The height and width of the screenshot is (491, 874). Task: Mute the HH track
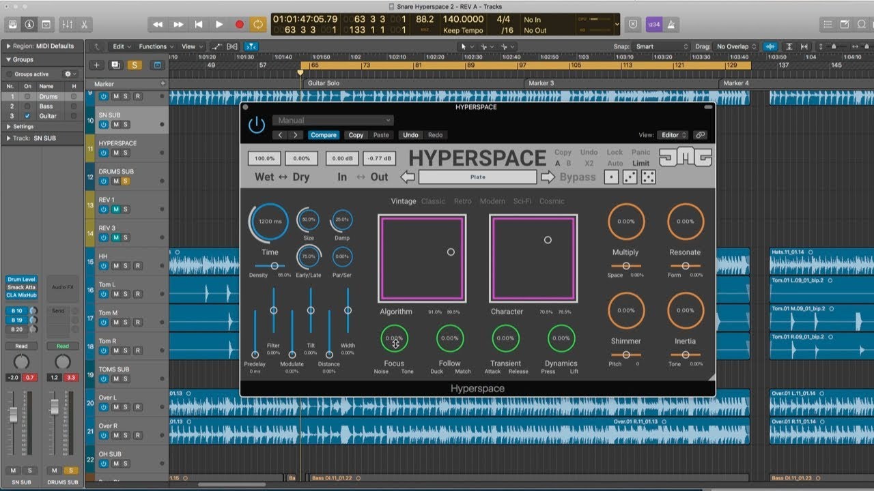tap(115, 266)
